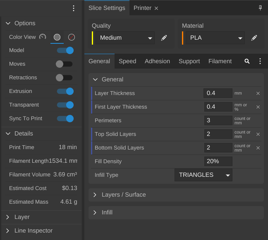268x240 pixels.
Task: Expand the Infill settings group
Action: pos(95,212)
